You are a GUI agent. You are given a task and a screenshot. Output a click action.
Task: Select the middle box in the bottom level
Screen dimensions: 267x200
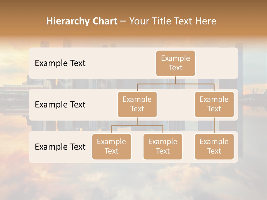click(x=163, y=146)
